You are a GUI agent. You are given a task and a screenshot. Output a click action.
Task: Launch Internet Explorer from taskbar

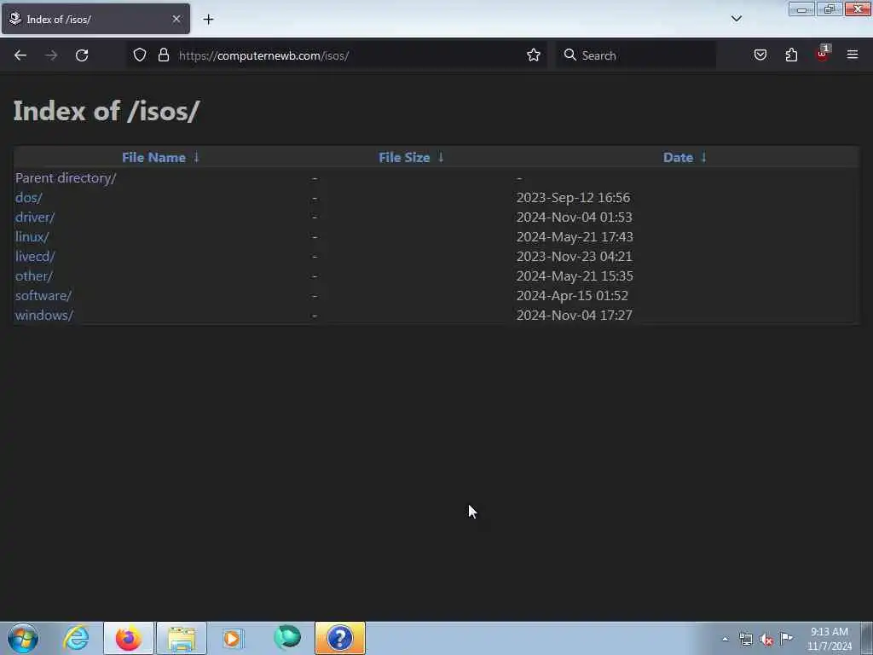pyautogui.click(x=76, y=638)
